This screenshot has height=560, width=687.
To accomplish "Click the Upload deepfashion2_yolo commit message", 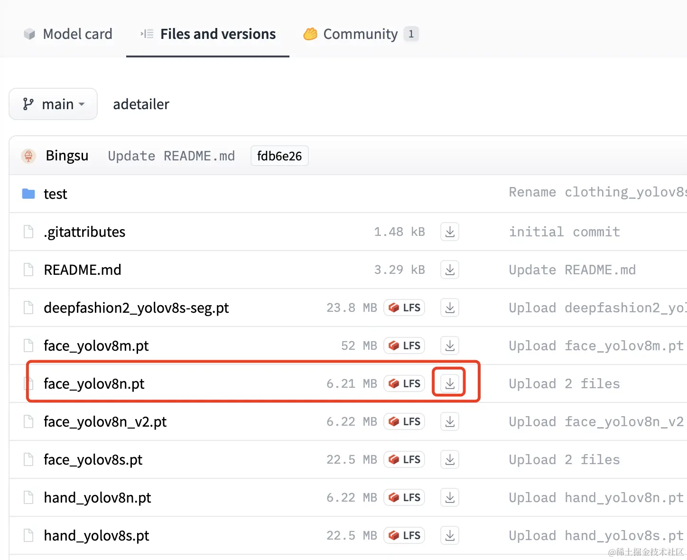I will click(598, 308).
